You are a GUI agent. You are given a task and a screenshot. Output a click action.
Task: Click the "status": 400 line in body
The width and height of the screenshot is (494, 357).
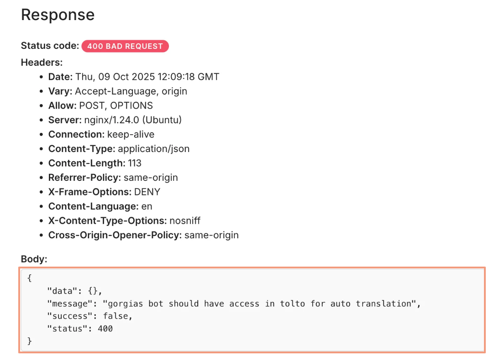pyautogui.click(x=79, y=328)
